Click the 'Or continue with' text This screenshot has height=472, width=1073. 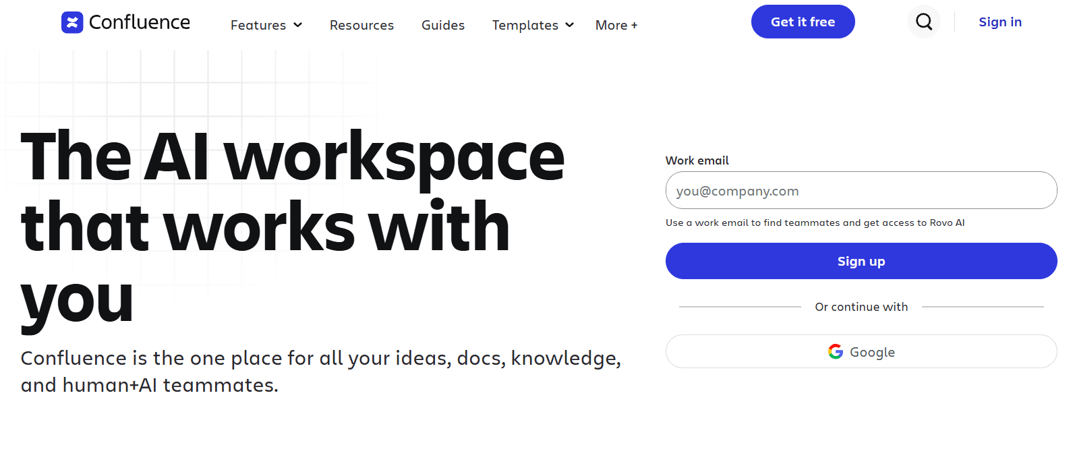[x=861, y=307]
